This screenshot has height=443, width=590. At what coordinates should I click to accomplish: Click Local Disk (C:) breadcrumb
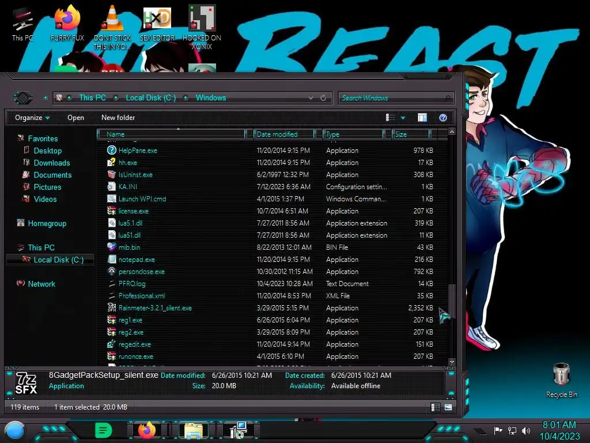coord(150,98)
